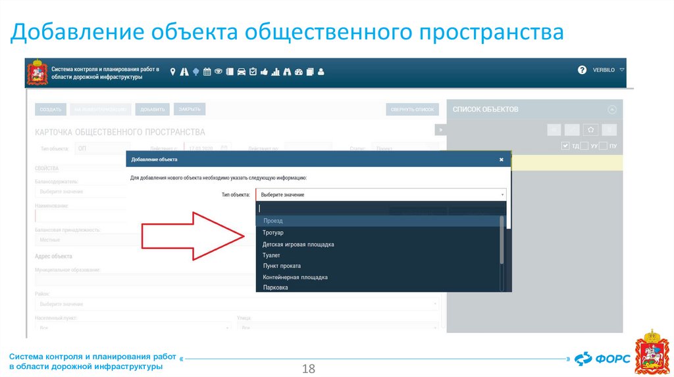Open the bar chart statistics icon
Image resolution: width=674 pixels, height=377 pixels.
[x=276, y=72]
